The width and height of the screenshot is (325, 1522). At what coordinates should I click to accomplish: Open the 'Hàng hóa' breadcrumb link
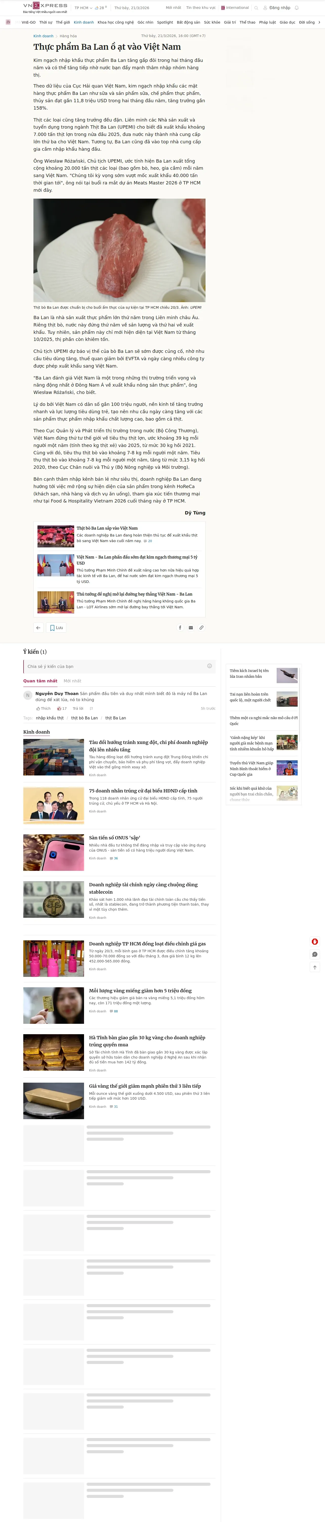coord(68,36)
